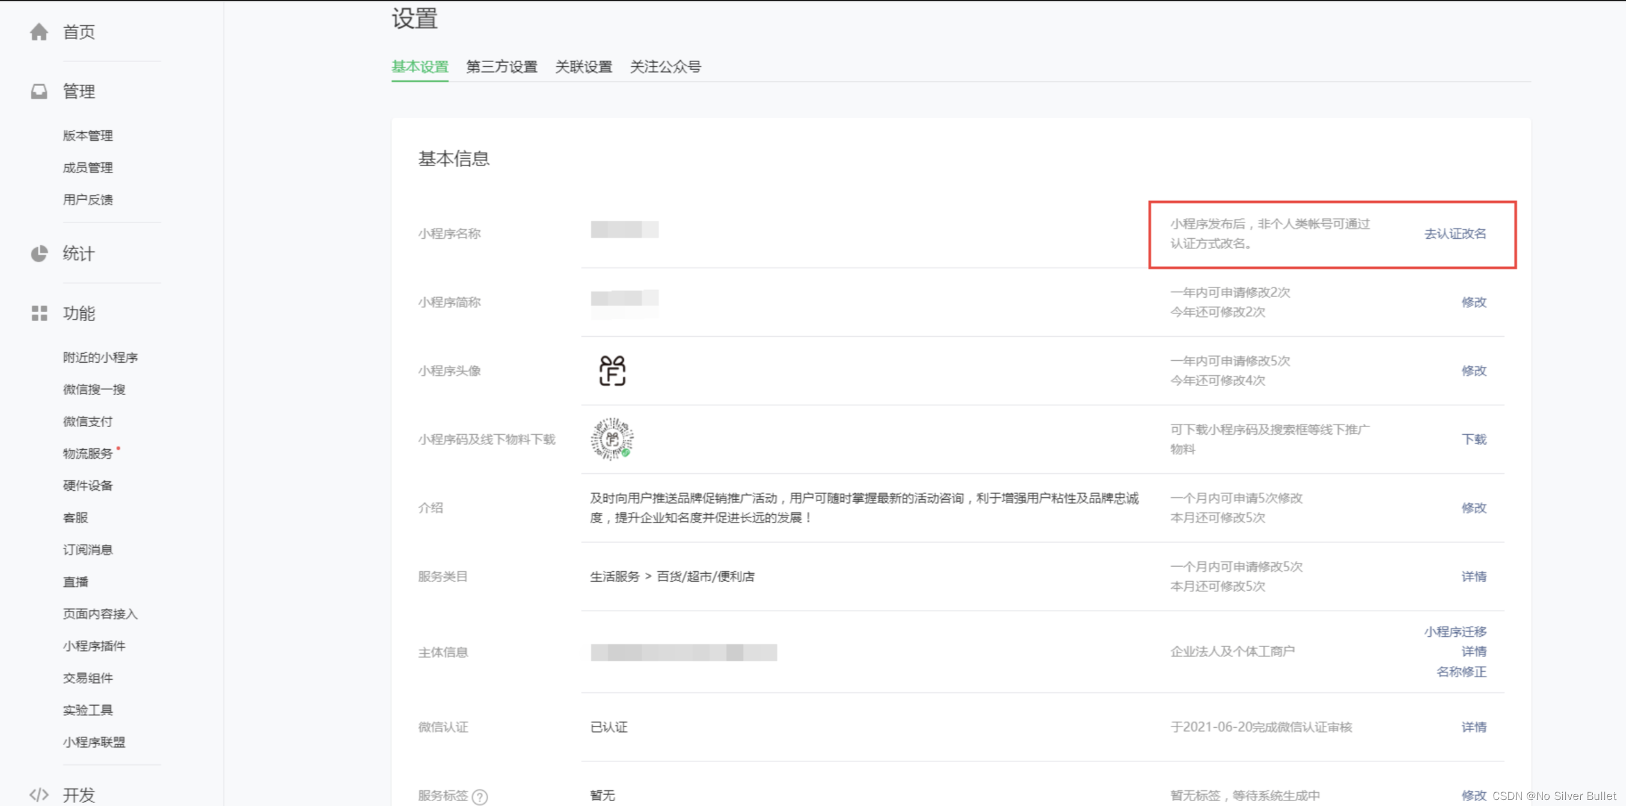Click the code brackets icon beside 开发
The image size is (1626, 806).
(39, 795)
